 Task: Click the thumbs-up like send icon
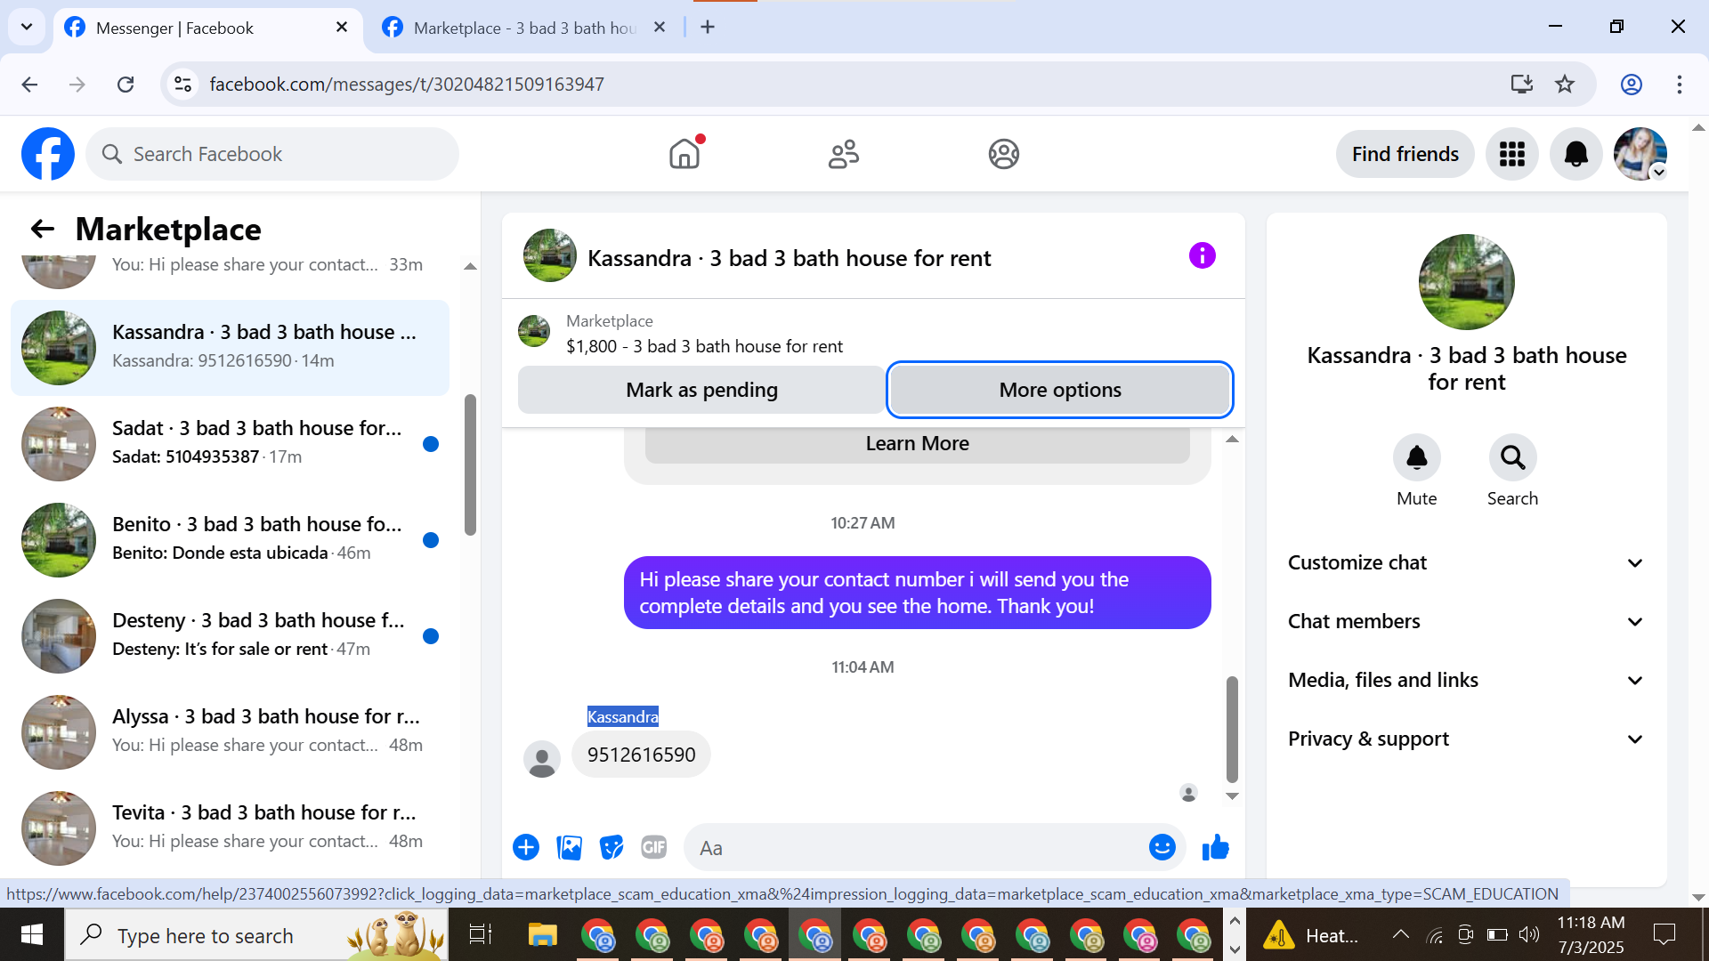1215,848
